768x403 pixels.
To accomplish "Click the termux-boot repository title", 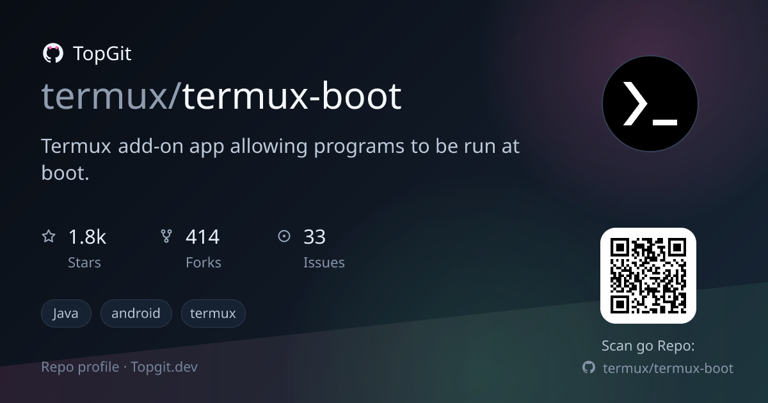I will click(292, 96).
